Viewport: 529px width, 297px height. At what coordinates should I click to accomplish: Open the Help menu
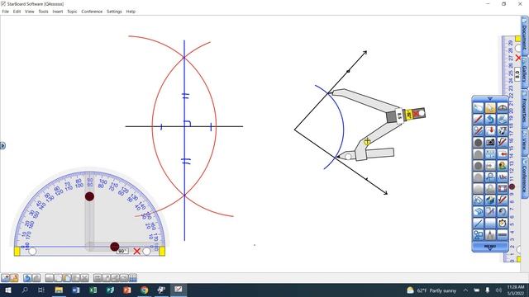click(x=131, y=12)
